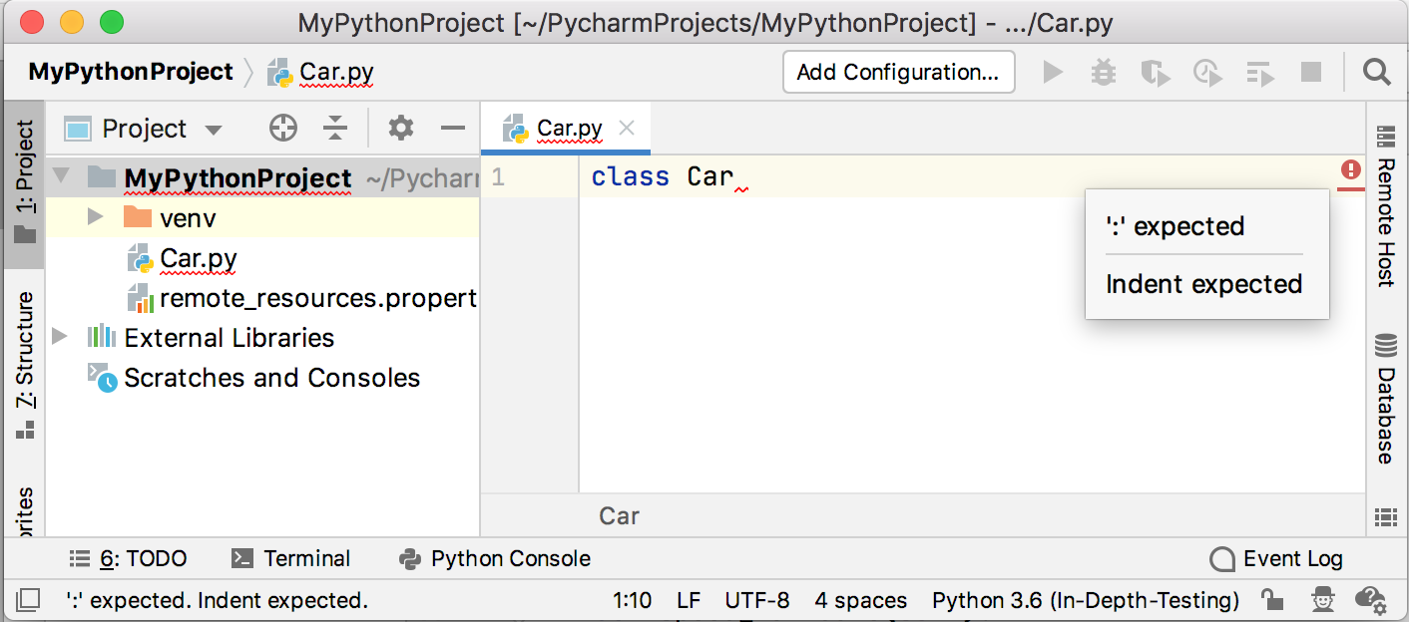Image resolution: width=1409 pixels, height=622 pixels.
Task: Collapse the MyPythonProject root node
Action: coord(62,177)
